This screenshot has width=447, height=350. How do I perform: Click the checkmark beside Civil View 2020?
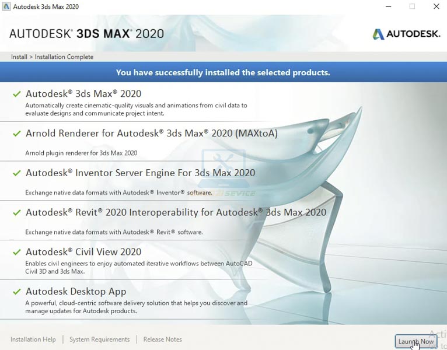tap(17, 253)
